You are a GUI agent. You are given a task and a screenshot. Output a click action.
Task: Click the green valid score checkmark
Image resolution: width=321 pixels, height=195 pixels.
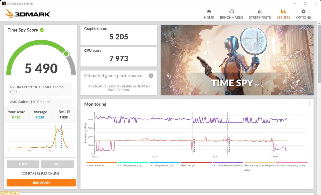(42, 30)
